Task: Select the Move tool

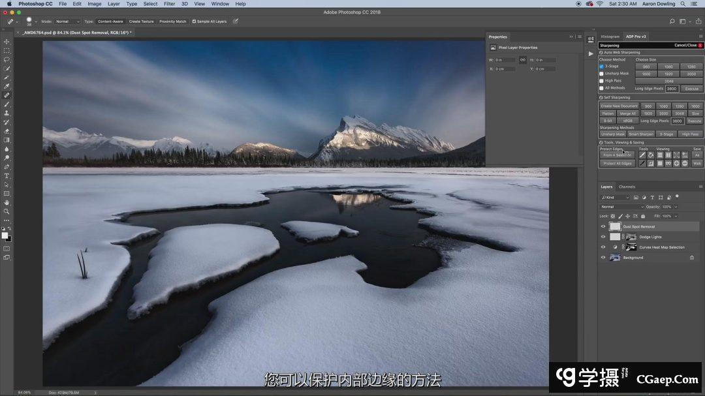Action: point(7,41)
